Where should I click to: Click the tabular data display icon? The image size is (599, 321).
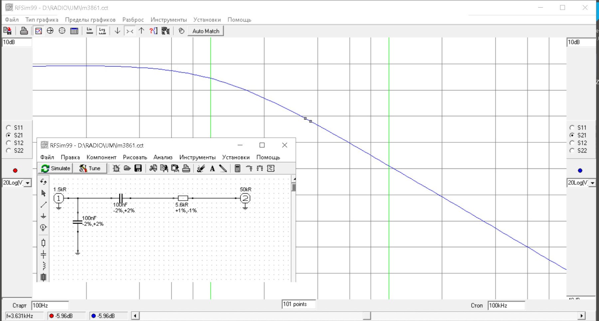(74, 31)
